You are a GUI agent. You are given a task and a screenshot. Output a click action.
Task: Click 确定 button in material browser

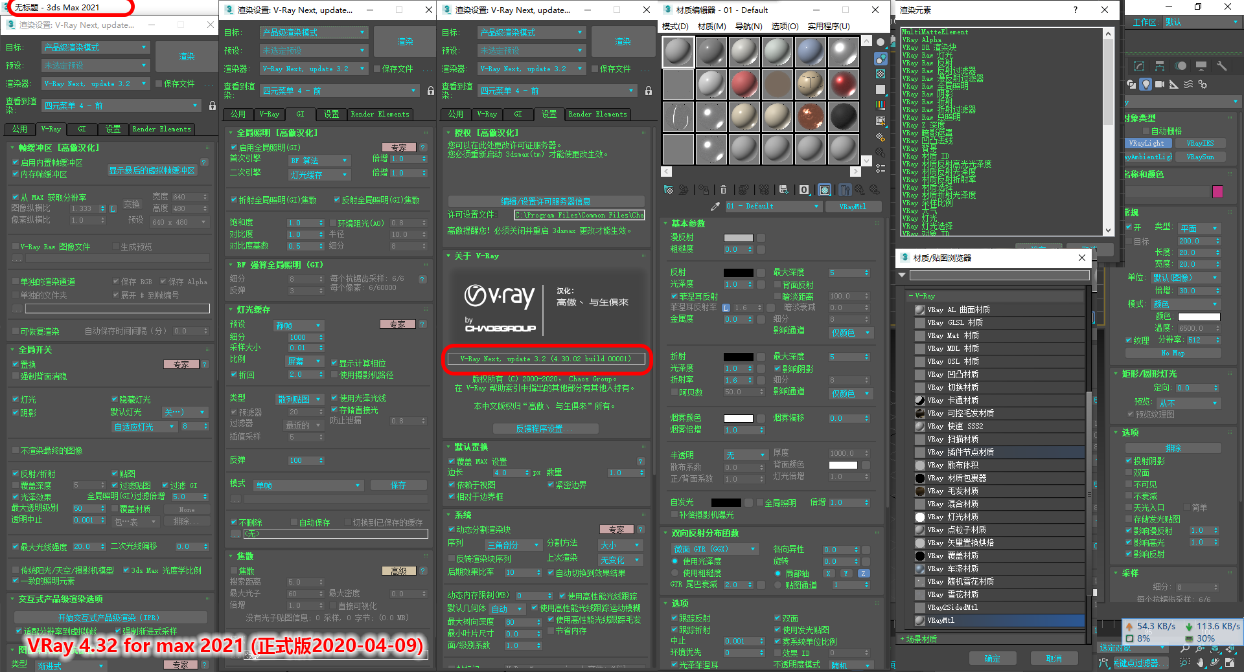click(x=992, y=658)
